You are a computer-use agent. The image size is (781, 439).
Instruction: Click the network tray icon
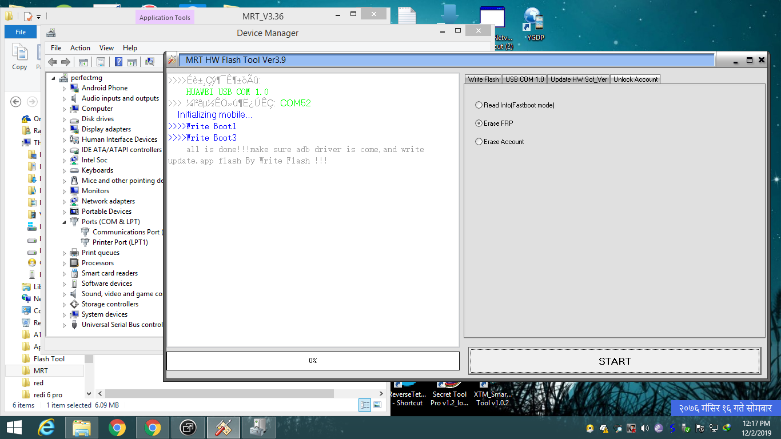click(714, 428)
